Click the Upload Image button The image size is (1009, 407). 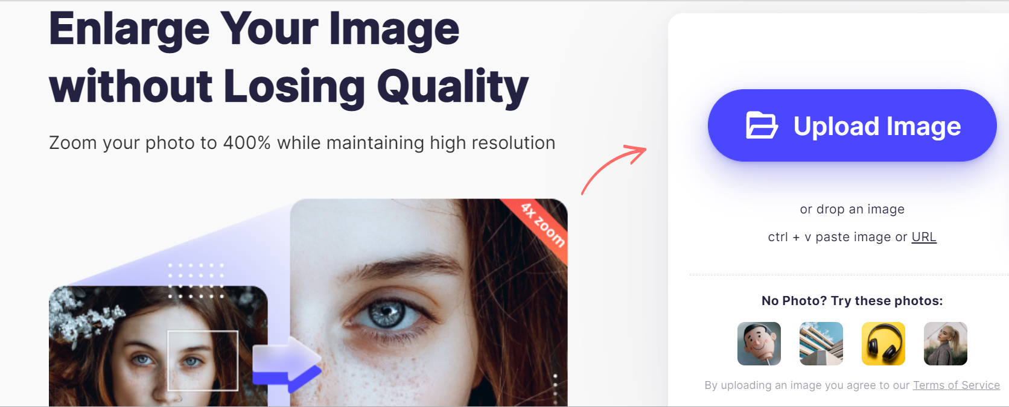(x=852, y=125)
